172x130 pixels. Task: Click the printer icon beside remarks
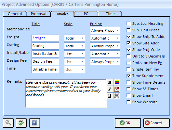(117, 96)
